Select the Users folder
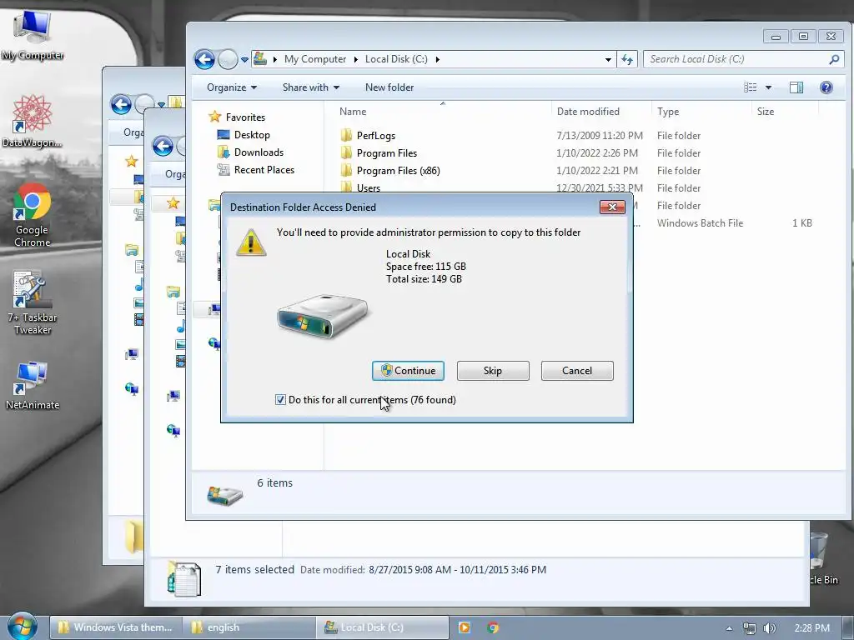Image resolution: width=854 pixels, height=640 pixels. [x=360, y=187]
